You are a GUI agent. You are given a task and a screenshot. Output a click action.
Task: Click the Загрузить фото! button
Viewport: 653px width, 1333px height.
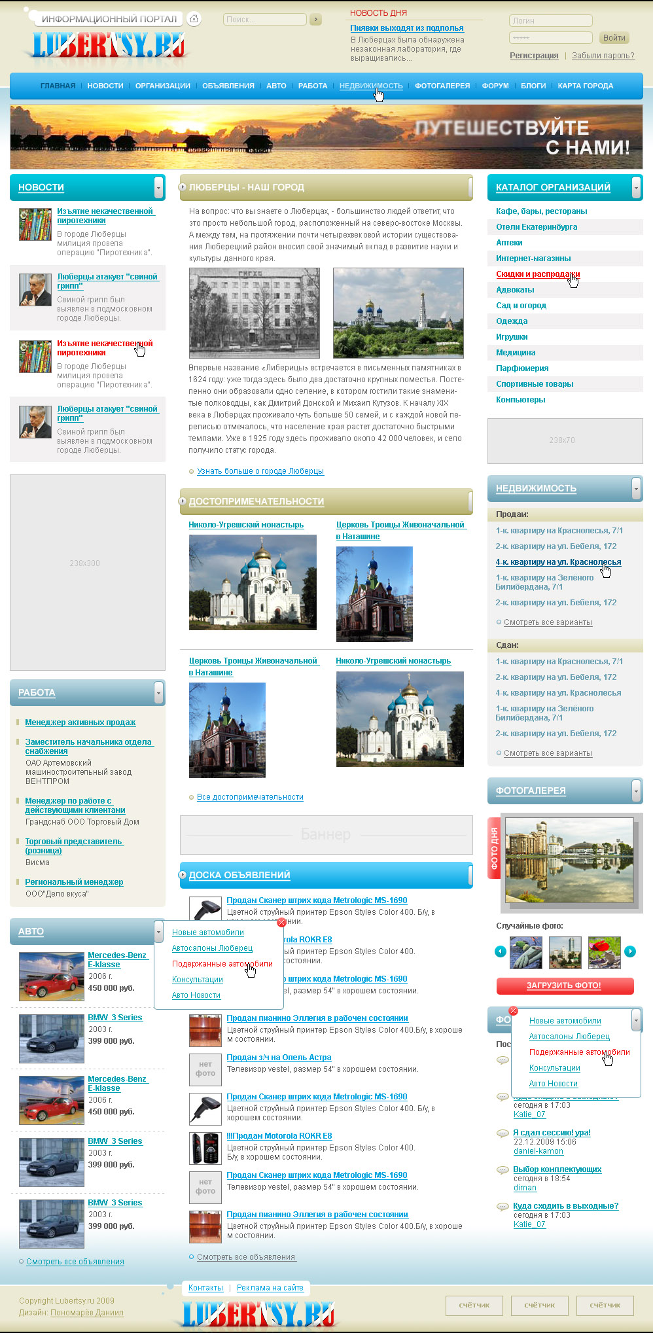point(565,986)
